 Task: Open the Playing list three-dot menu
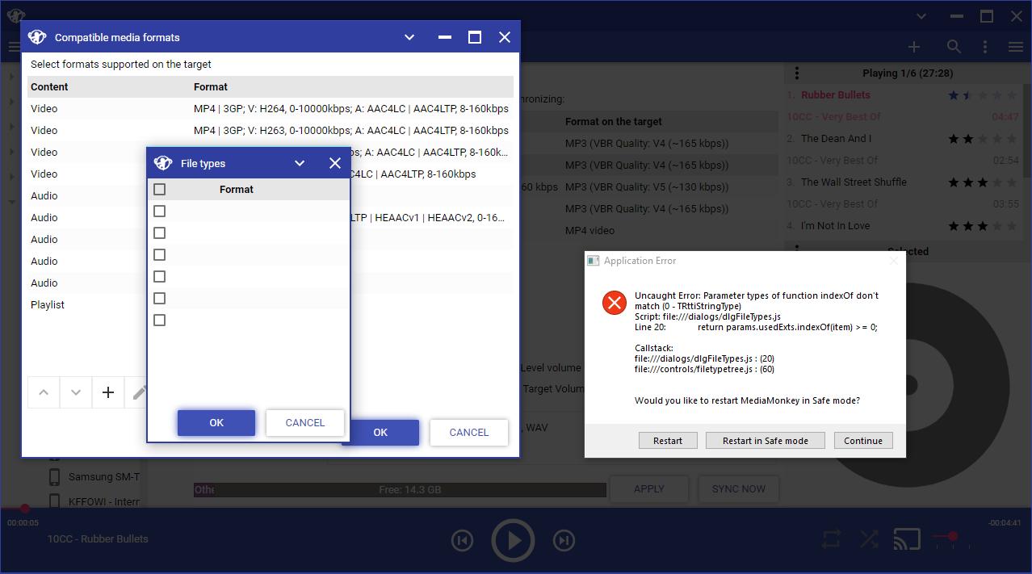(x=797, y=73)
